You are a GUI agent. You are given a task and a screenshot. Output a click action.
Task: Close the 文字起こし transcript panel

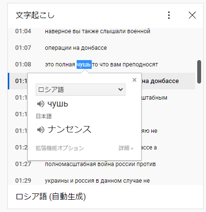pyautogui.click(x=192, y=15)
